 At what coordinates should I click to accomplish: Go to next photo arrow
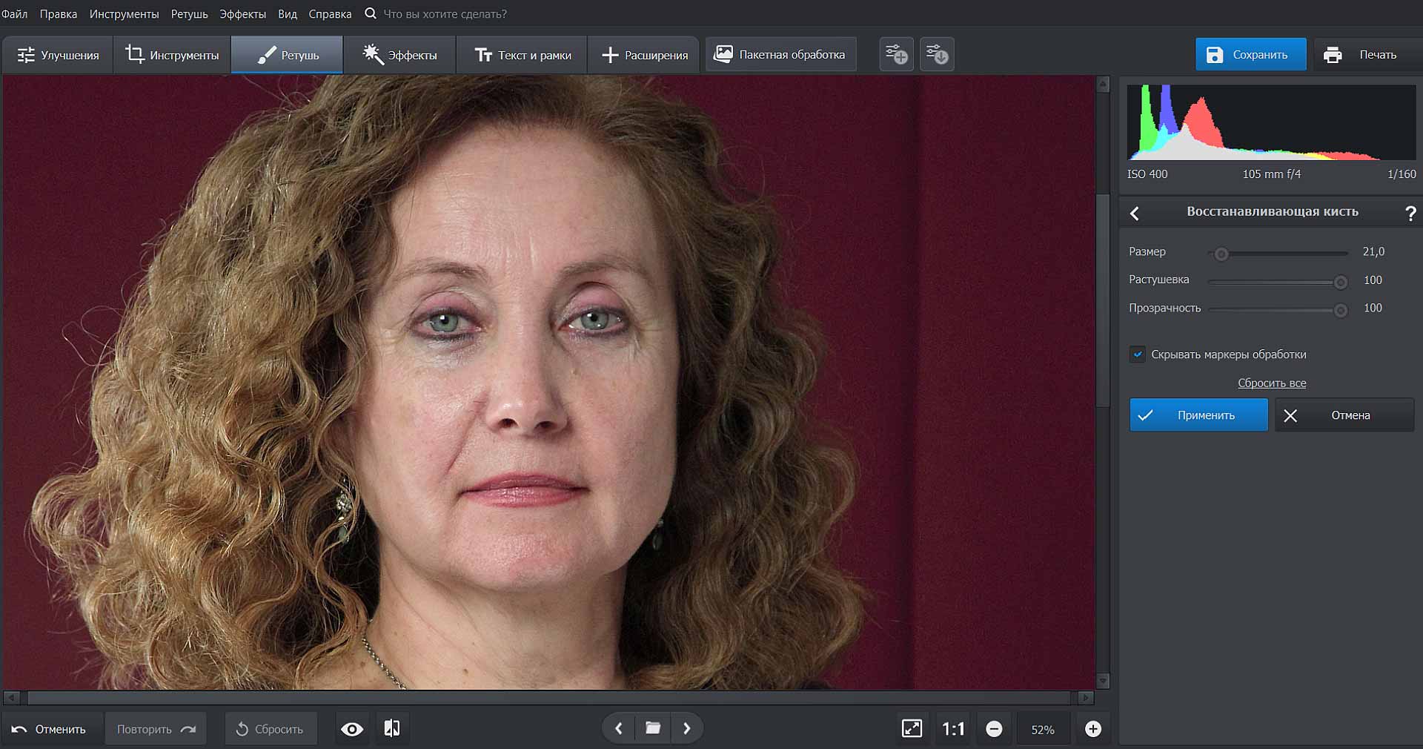pos(687,728)
